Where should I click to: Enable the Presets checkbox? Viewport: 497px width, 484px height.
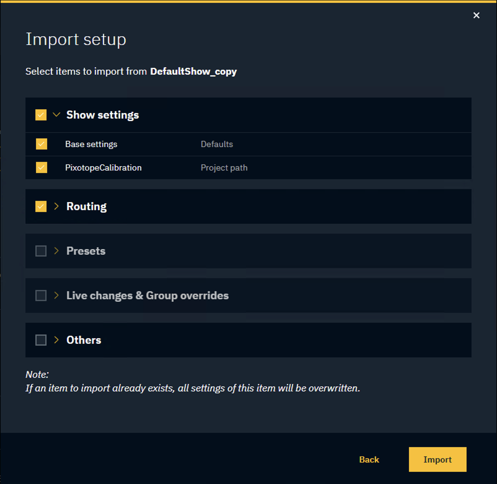[41, 251]
